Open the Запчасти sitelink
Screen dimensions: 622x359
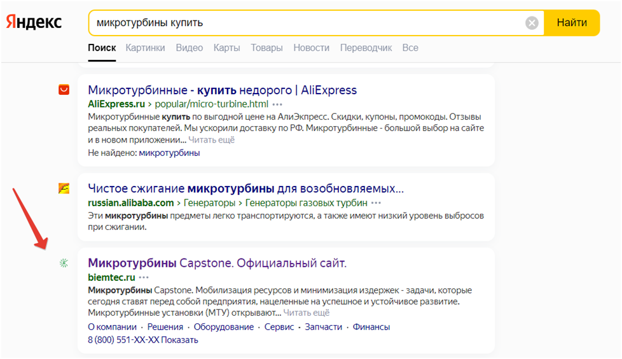322,327
